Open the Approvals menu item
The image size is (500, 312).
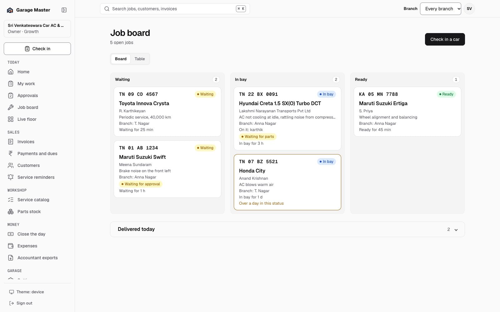[37, 95]
